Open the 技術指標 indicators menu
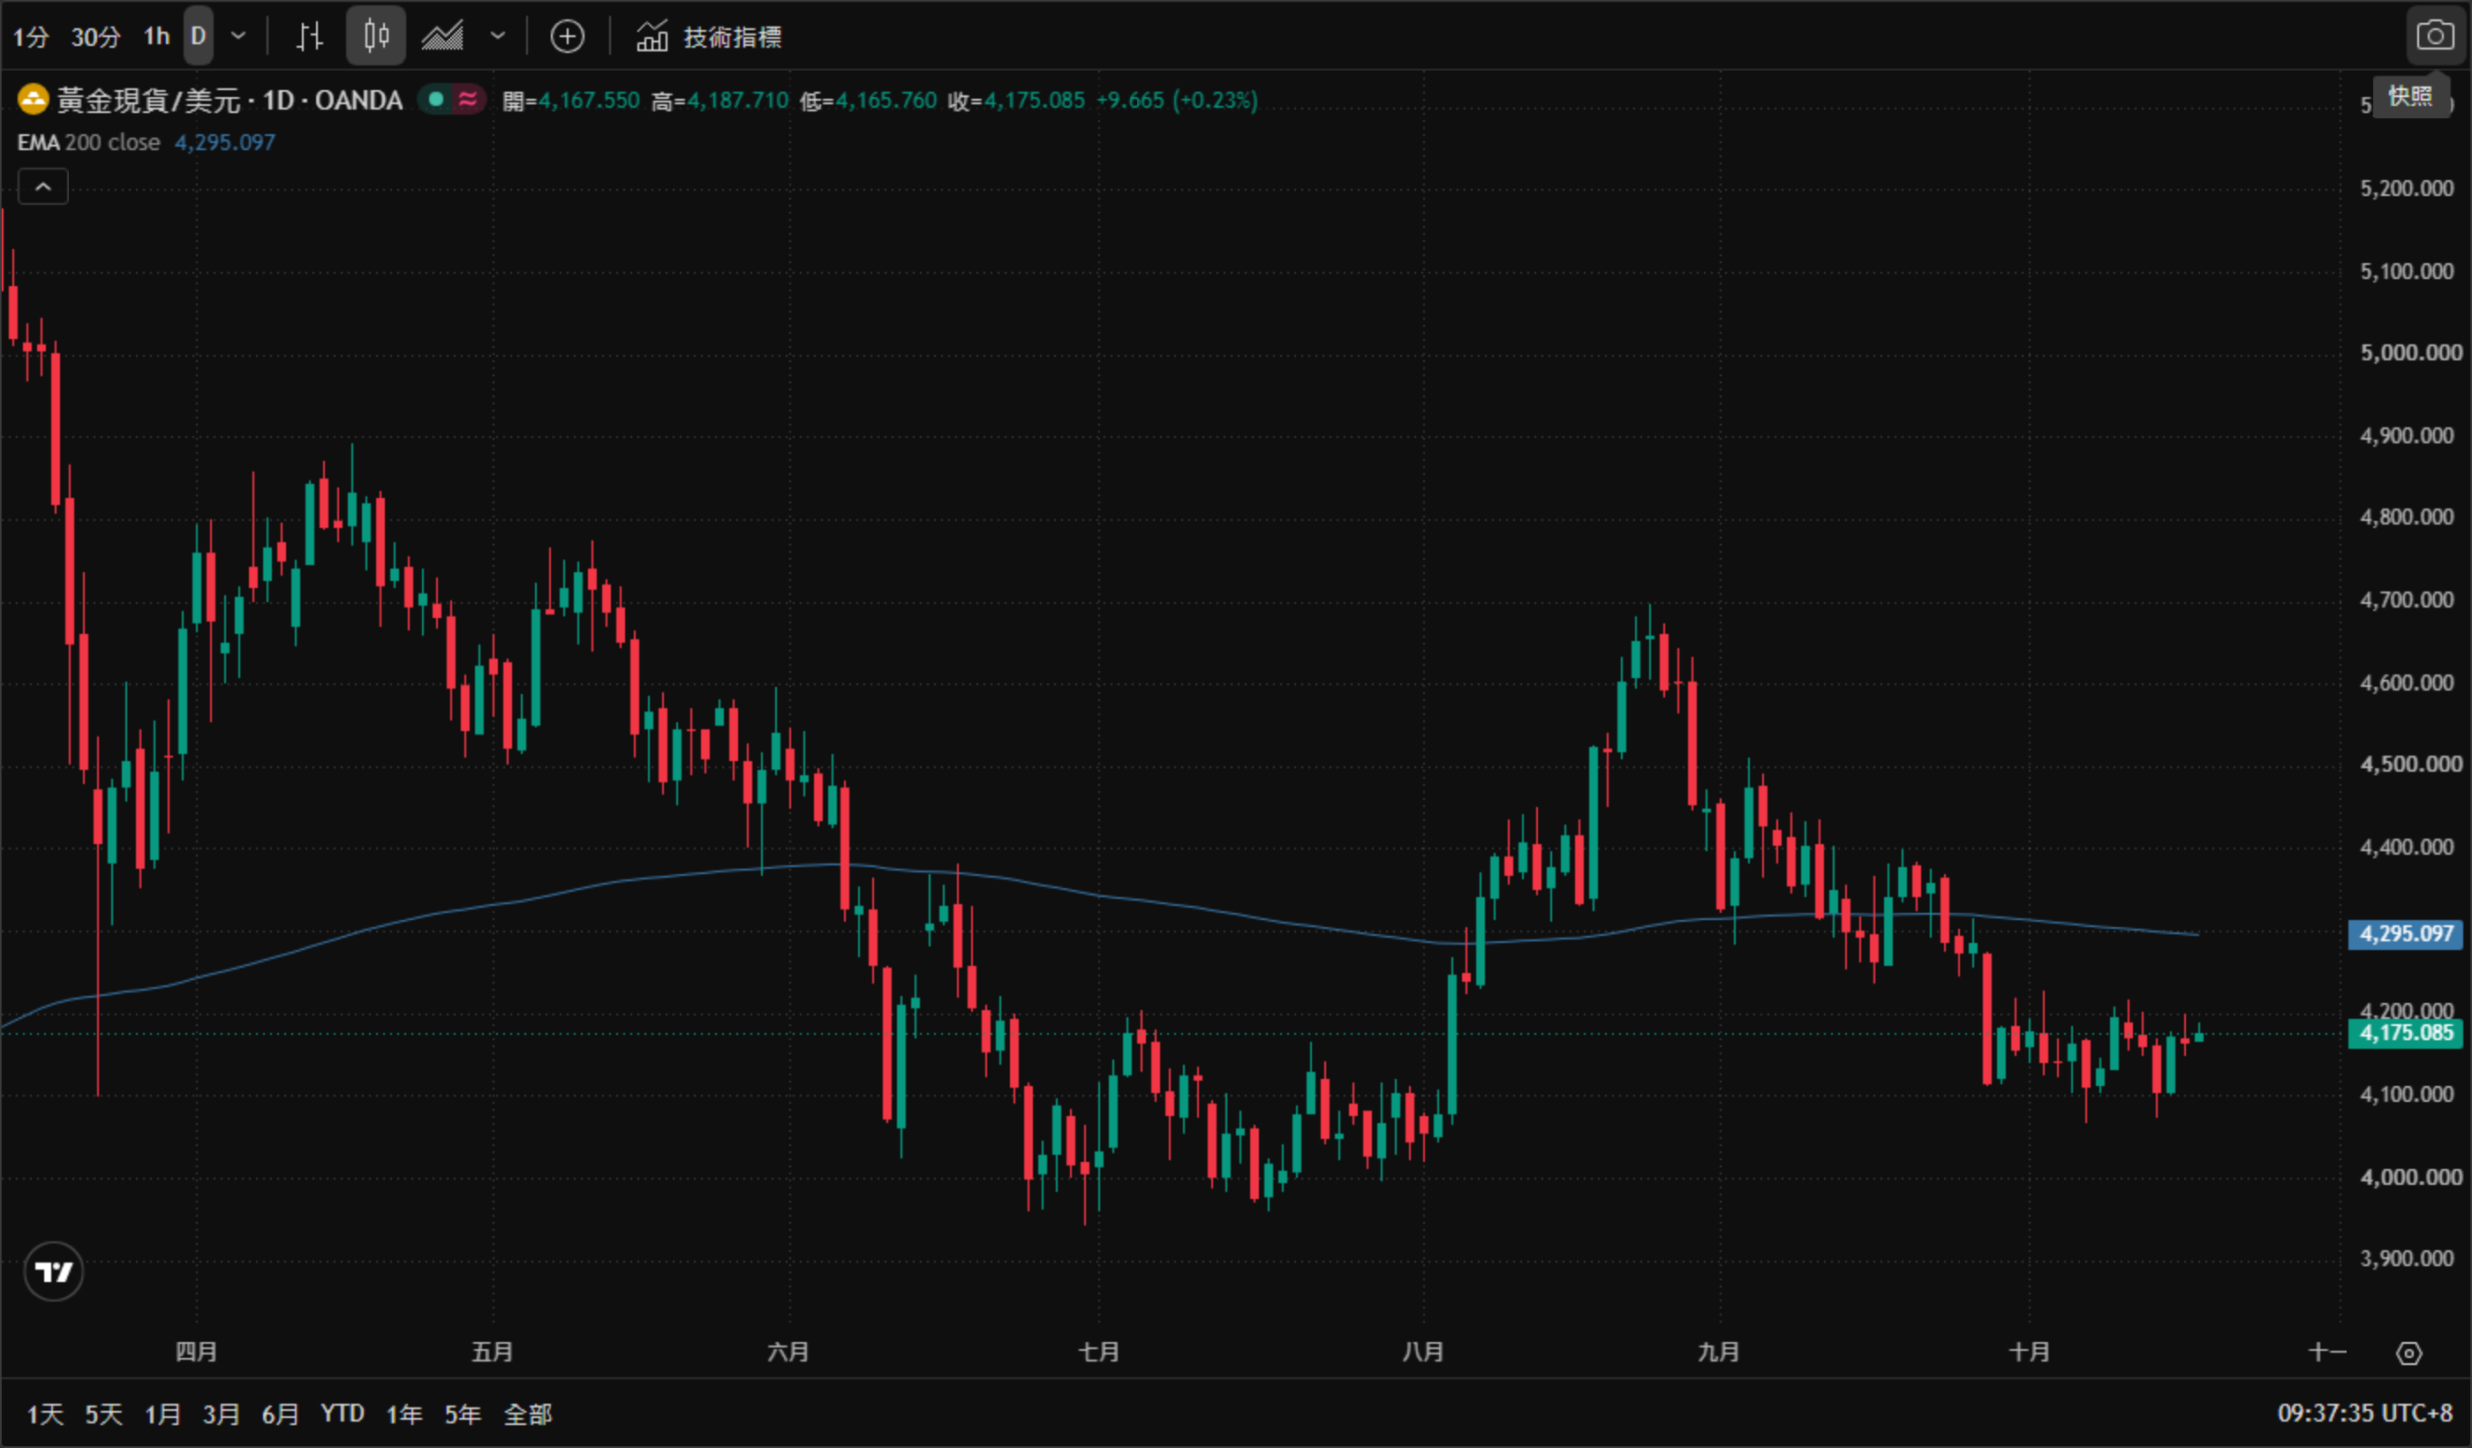This screenshot has width=2472, height=1448. (708, 37)
